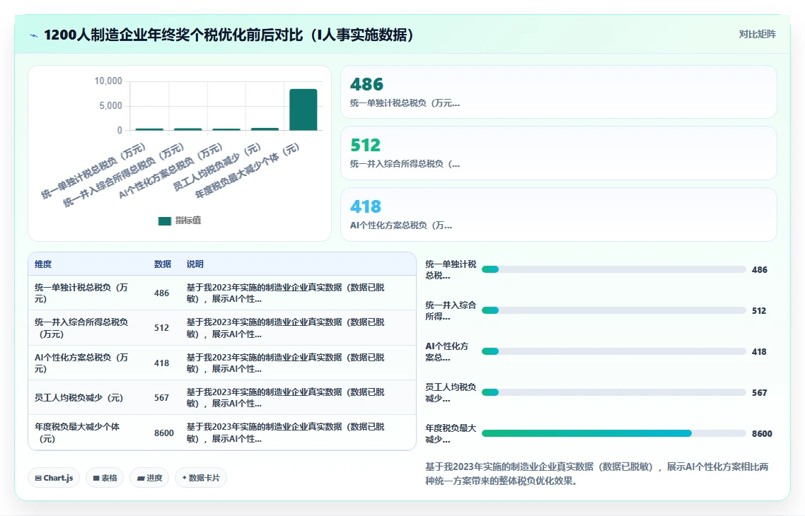Click the summary paragraph starting 基于我2023年实施
This screenshot has width=805, height=516.
point(596,474)
